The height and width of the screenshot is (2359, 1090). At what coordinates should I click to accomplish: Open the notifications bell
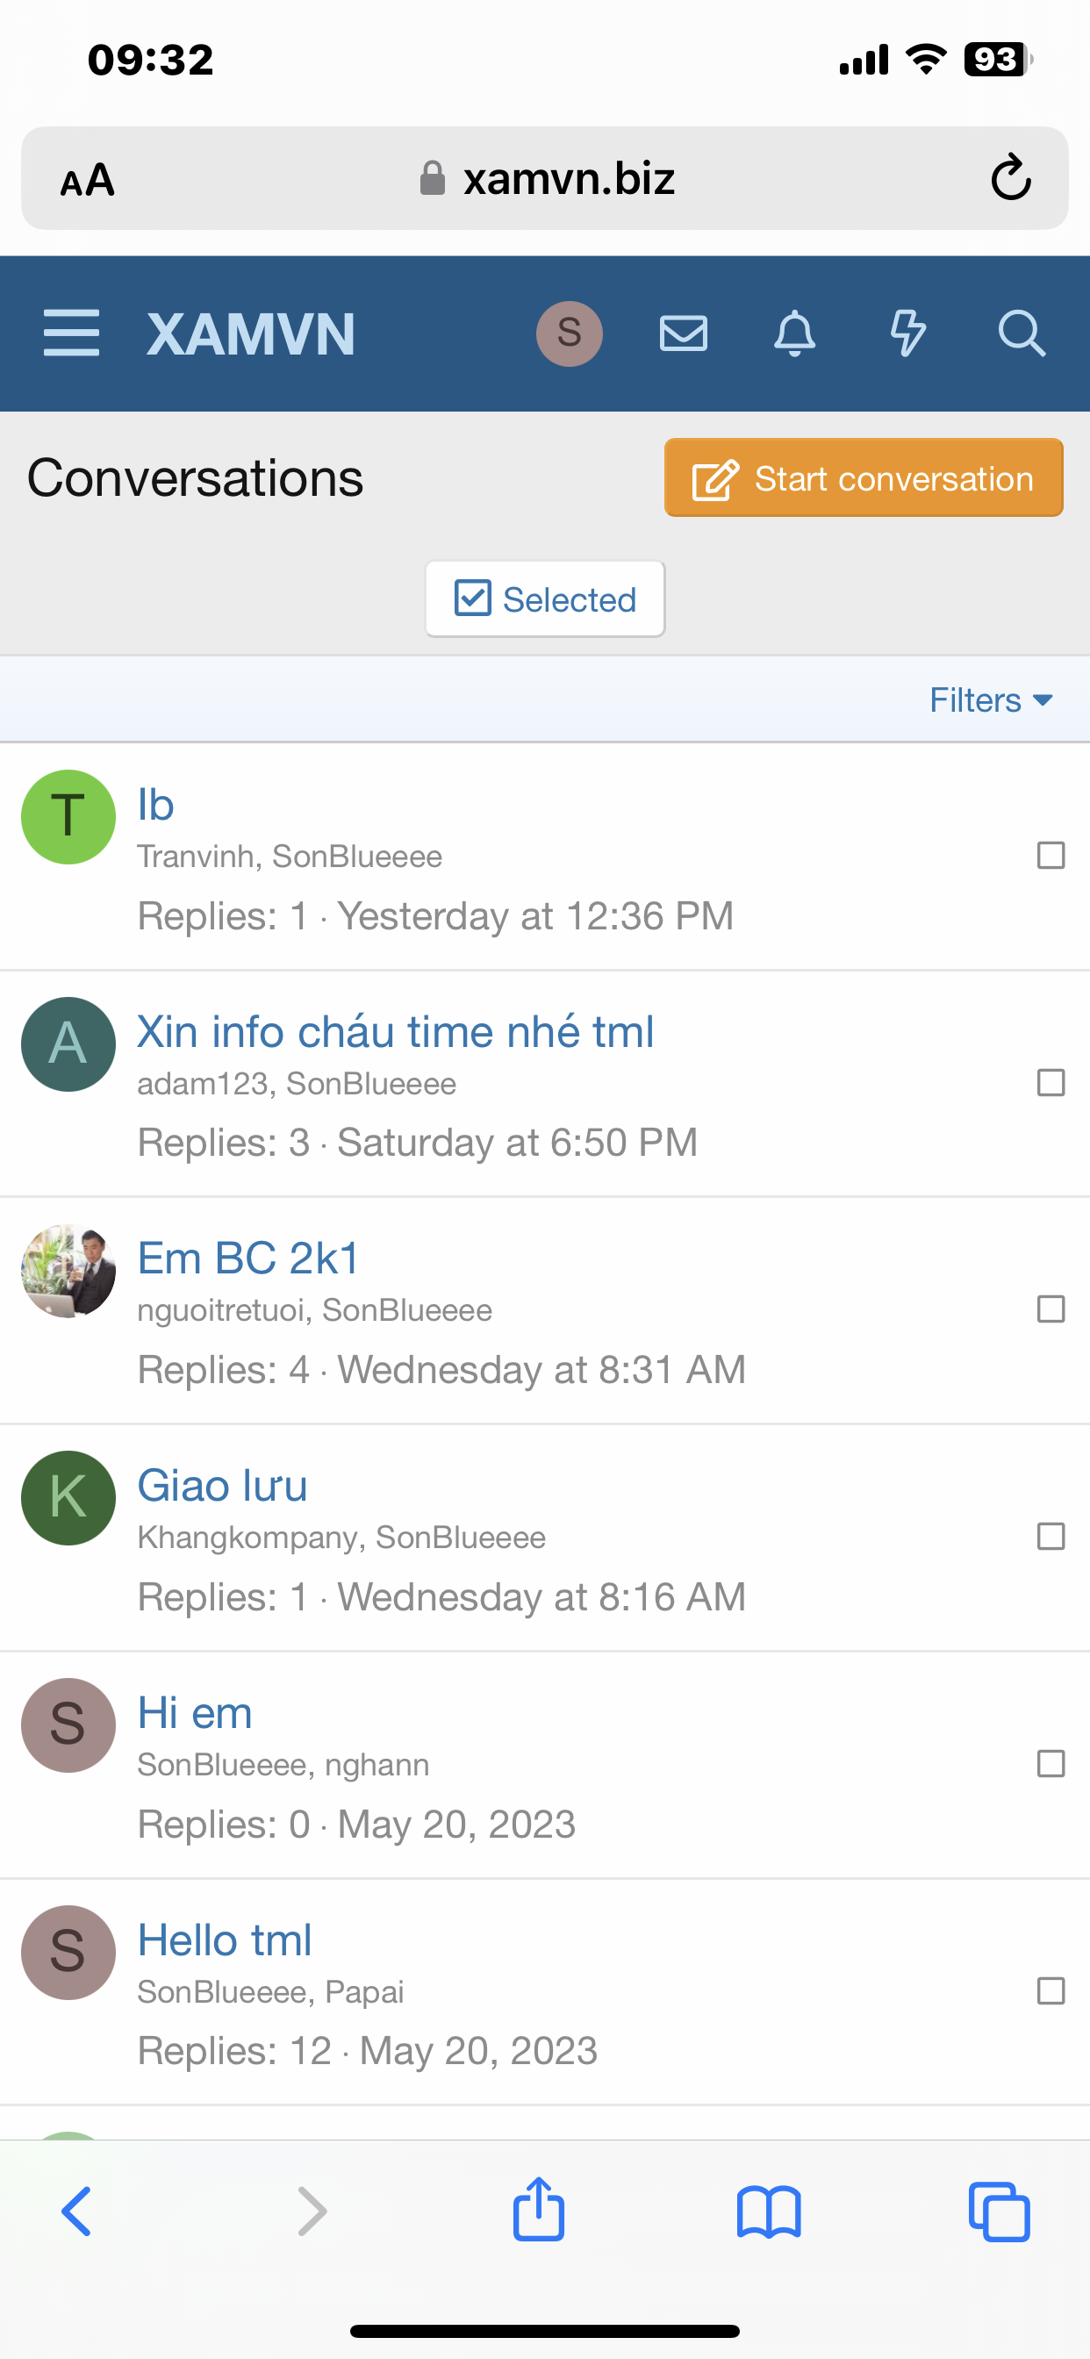tap(795, 333)
